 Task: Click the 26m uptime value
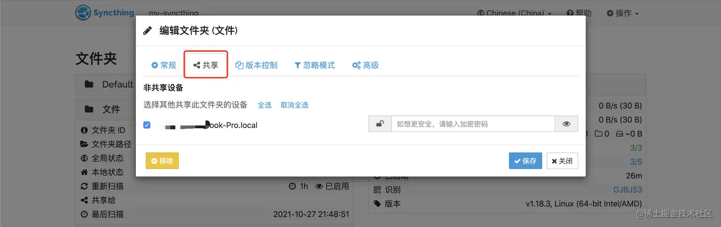tap(634, 176)
